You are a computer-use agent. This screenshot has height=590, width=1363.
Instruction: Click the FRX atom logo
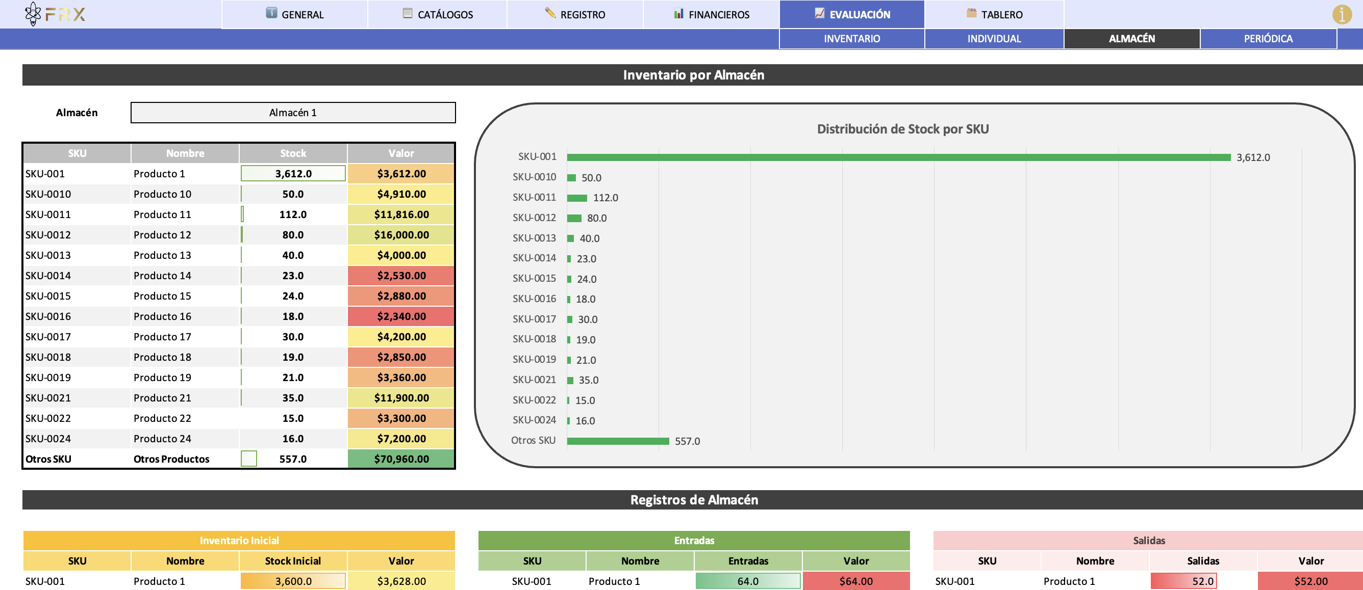[x=33, y=14]
